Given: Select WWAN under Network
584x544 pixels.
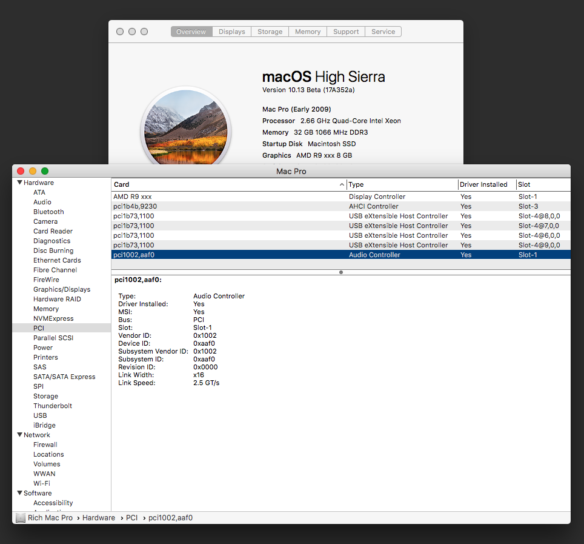Looking at the screenshot, I should coord(44,474).
